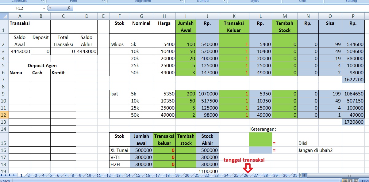Select total cell 1622200
The image size is (369, 182).
[353, 79]
